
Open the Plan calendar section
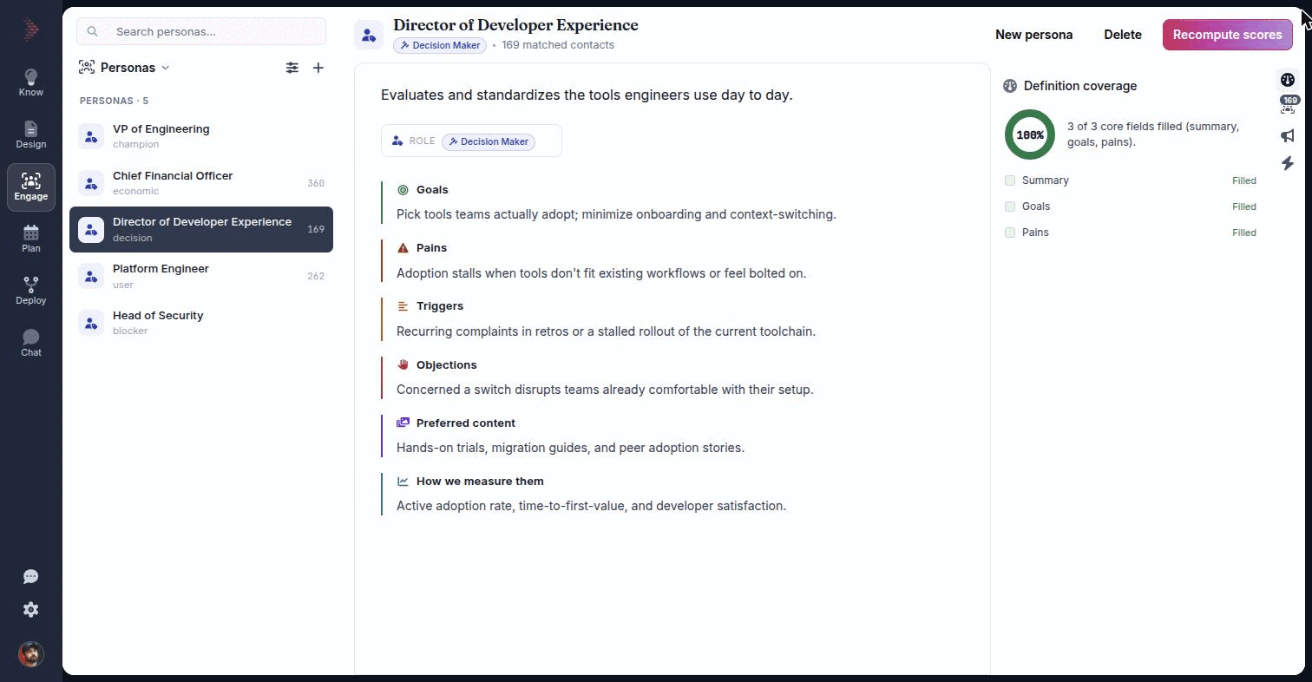pyautogui.click(x=31, y=239)
